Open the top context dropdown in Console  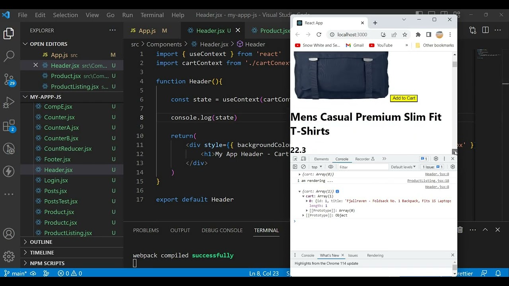[317, 167]
